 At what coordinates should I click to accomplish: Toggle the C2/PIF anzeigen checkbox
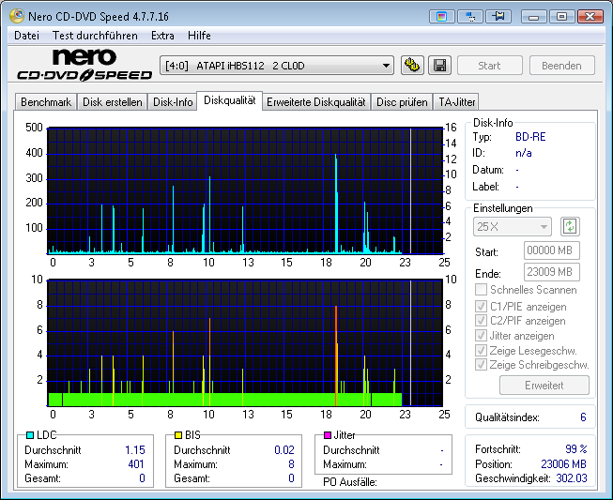click(x=481, y=321)
